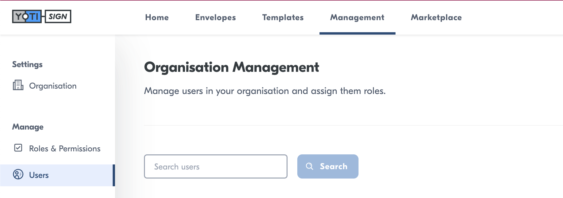
Task: Click the Organisation building icon
Action: click(x=18, y=85)
